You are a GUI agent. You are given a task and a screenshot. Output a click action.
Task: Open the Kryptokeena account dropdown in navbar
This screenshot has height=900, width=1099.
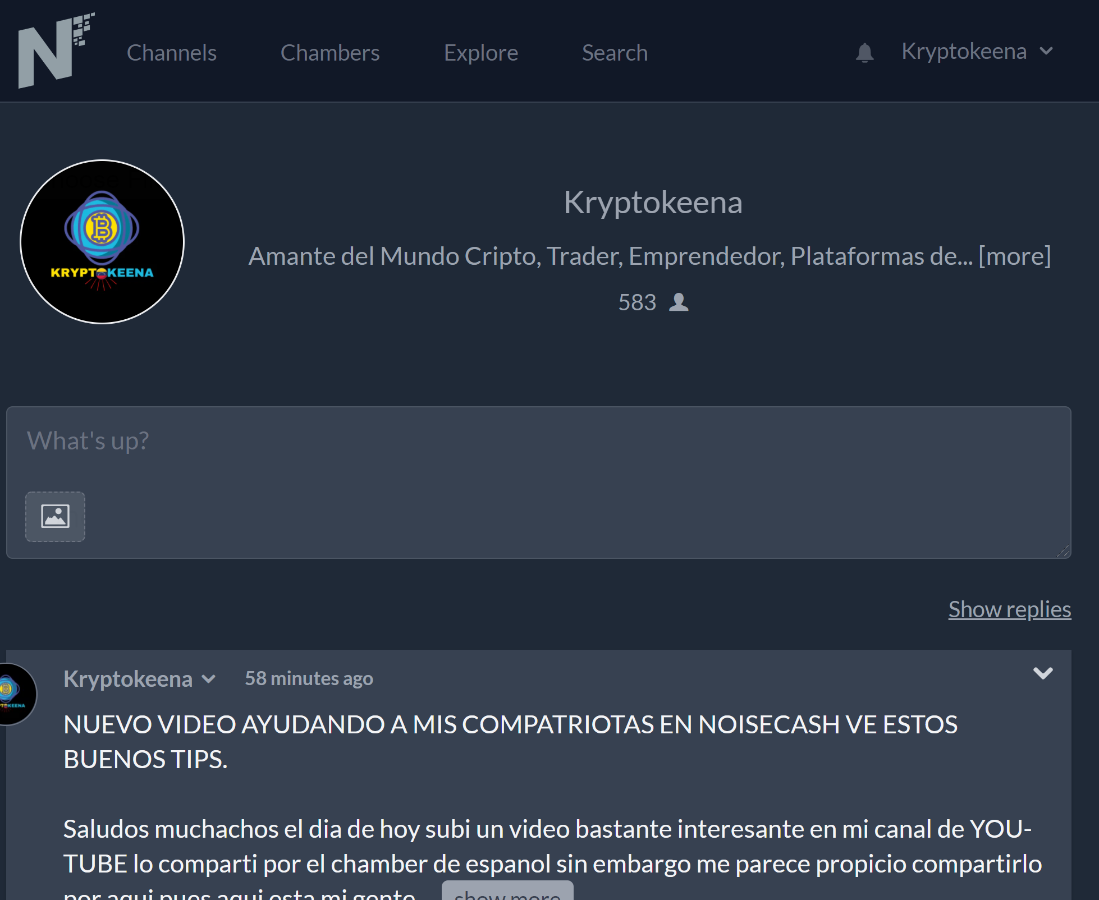(977, 52)
